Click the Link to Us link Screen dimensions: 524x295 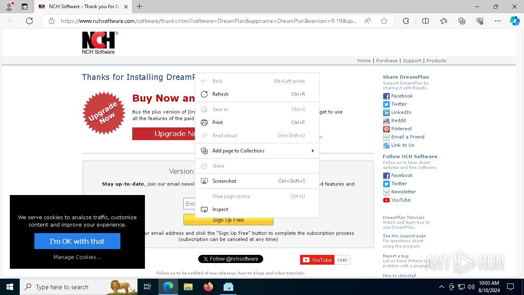tap(399, 145)
